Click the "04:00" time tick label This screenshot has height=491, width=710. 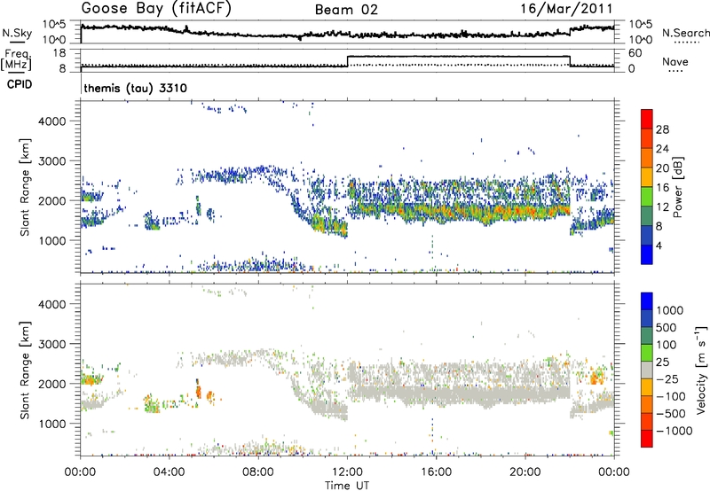tap(170, 472)
